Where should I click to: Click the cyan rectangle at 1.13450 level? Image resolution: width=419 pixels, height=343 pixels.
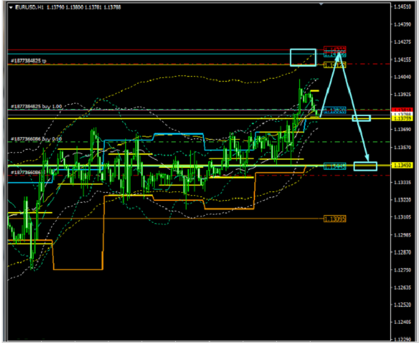click(x=365, y=166)
